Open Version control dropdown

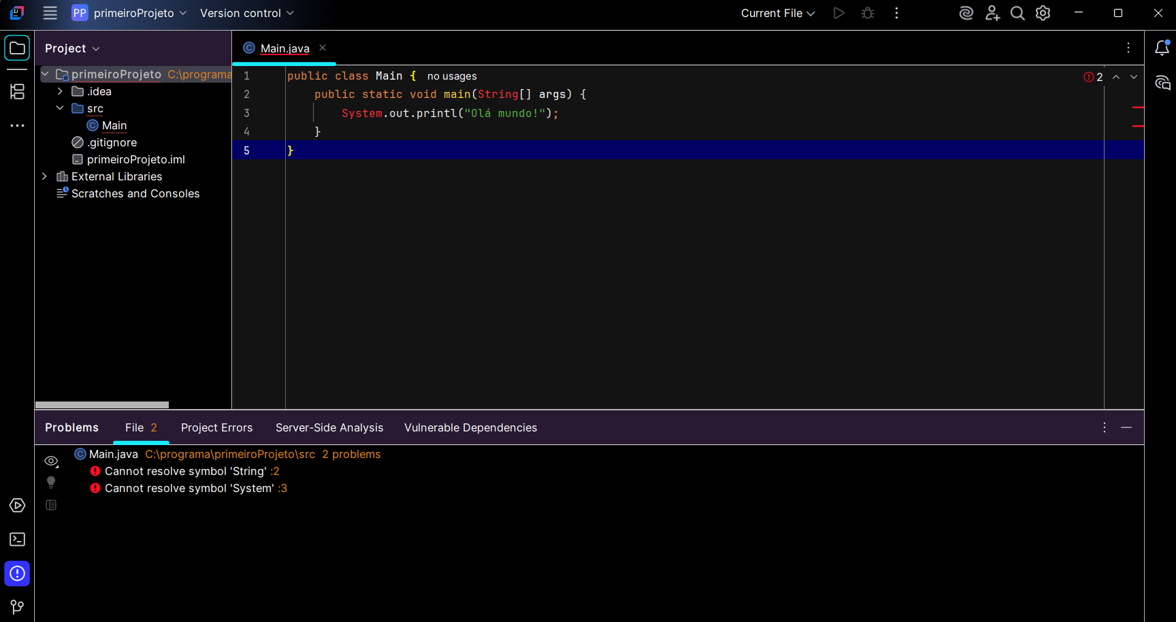tap(246, 13)
